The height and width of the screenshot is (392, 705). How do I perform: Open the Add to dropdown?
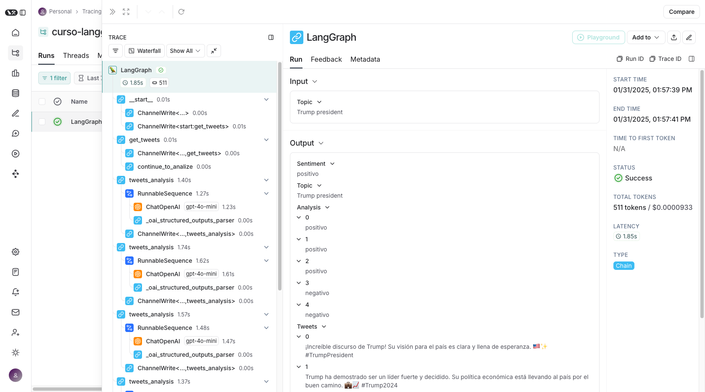pyautogui.click(x=646, y=37)
